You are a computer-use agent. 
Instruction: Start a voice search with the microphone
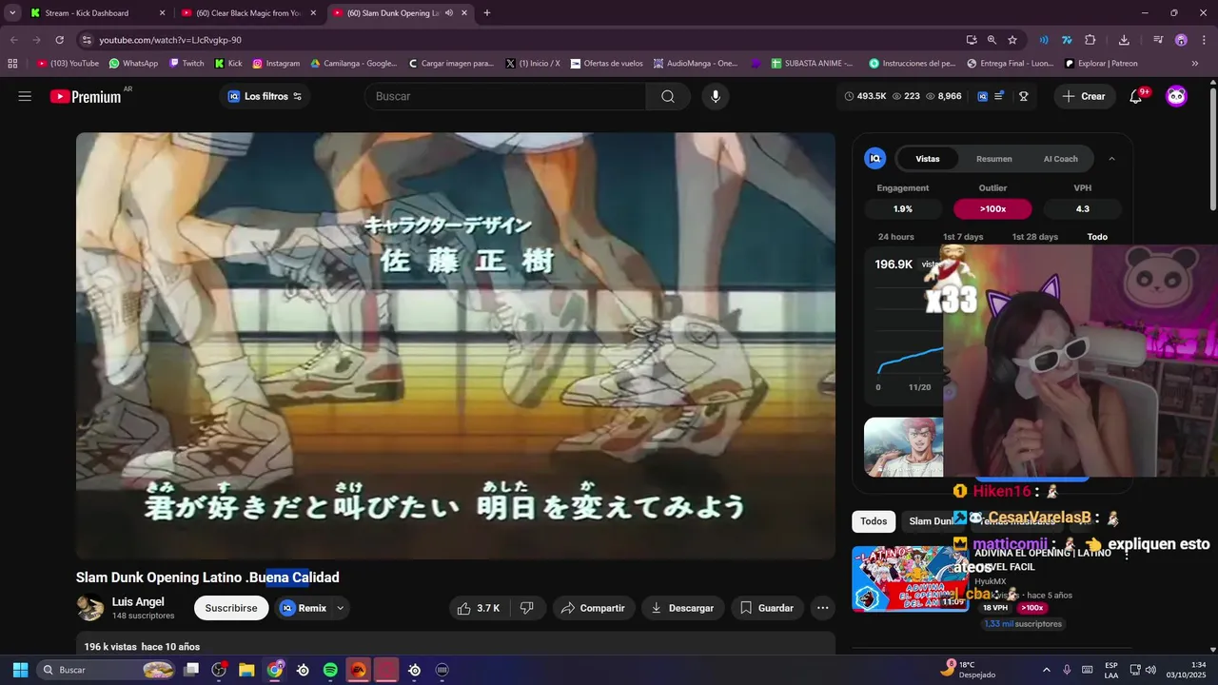pyautogui.click(x=716, y=96)
